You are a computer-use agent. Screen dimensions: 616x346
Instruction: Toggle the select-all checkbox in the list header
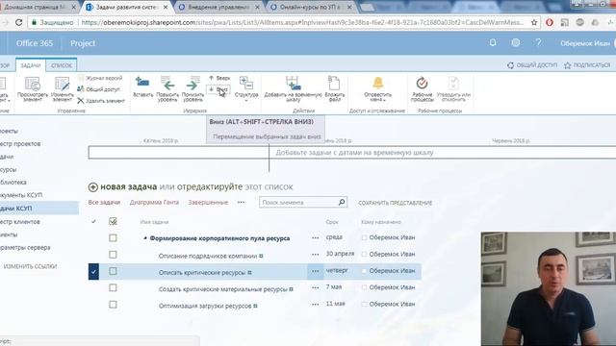[113, 222]
